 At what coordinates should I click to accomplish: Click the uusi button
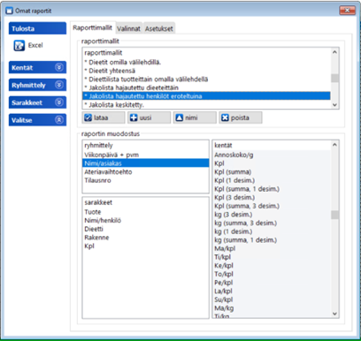click(x=149, y=117)
